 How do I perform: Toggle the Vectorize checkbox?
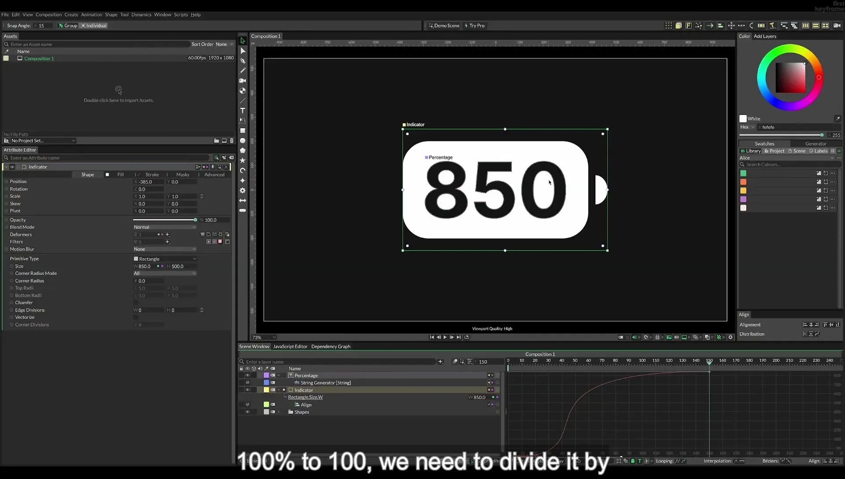coord(136,317)
